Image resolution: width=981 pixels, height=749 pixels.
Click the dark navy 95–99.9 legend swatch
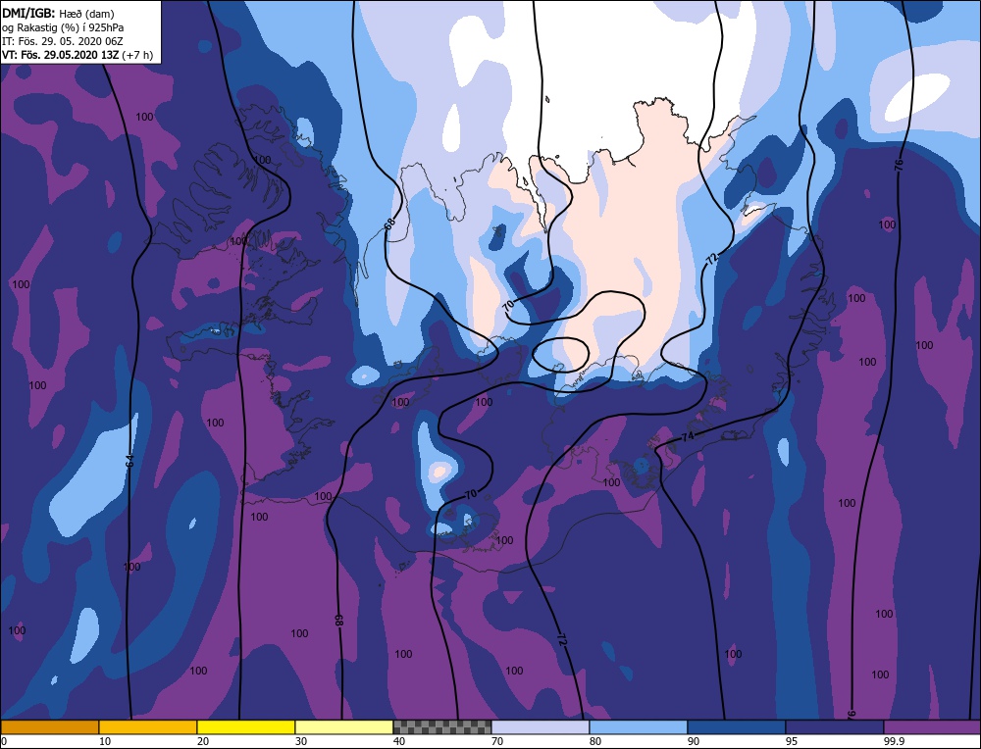(x=835, y=727)
